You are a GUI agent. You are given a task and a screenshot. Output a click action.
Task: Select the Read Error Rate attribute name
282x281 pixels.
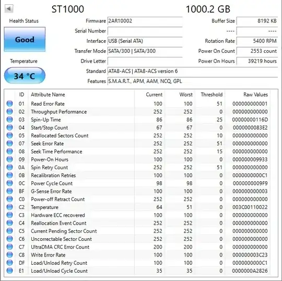click(48, 104)
